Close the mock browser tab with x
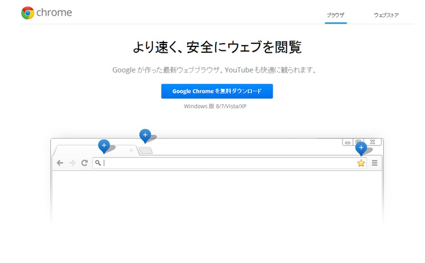Image resolution: width=425 pixels, height=263 pixels. coord(131,150)
